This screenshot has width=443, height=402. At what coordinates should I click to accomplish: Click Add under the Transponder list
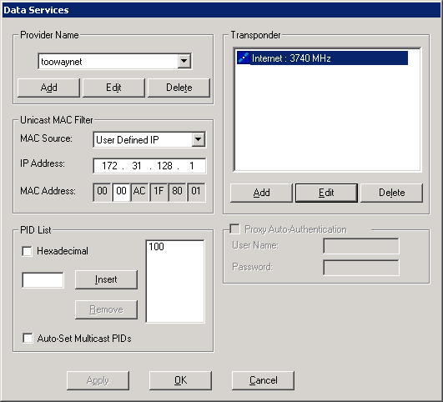pyautogui.click(x=261, y=193)
